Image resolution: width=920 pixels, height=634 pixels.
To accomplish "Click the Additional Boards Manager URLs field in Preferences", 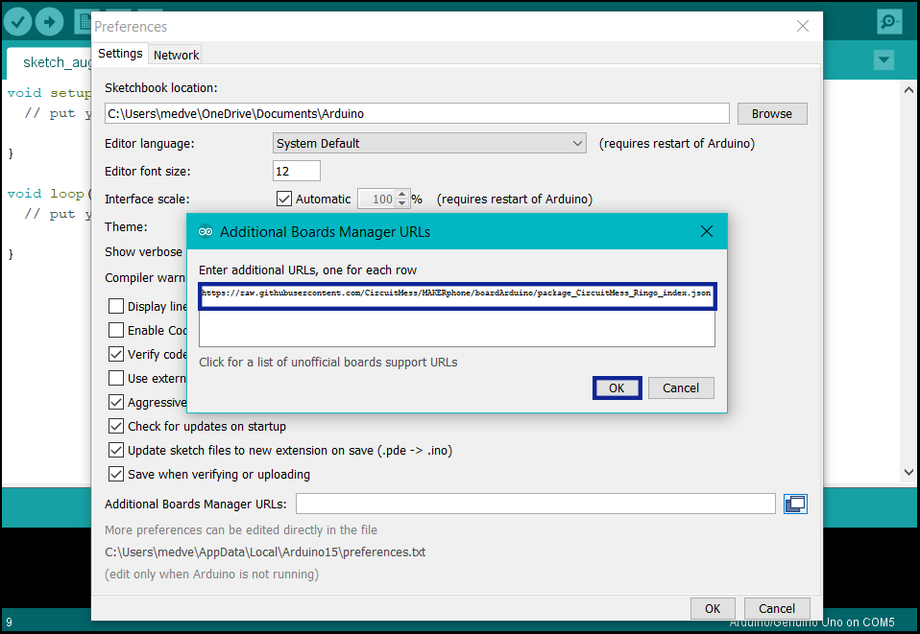I will click(x=535, y=504).
